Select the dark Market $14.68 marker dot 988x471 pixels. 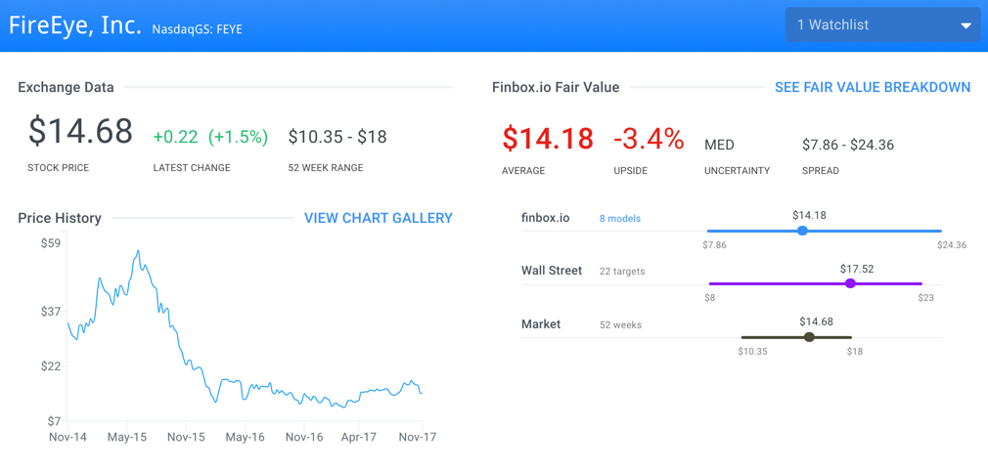tap(810, 337)
